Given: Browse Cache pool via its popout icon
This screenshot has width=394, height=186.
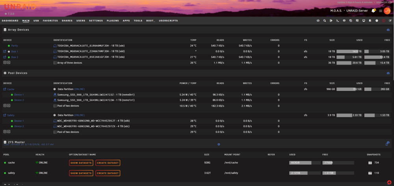Looking at the screenshot, I should tap(4, 89).
